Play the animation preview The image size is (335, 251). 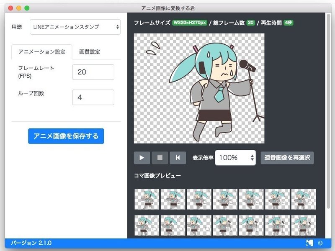[142, 158]
